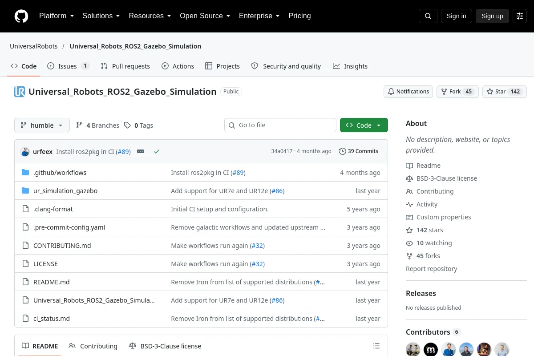
Task: Open the green Code dropdown button
Action: click(x=364, y=125)
